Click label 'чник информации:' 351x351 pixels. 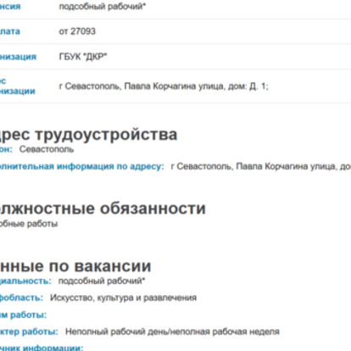[x=42, y=348]
